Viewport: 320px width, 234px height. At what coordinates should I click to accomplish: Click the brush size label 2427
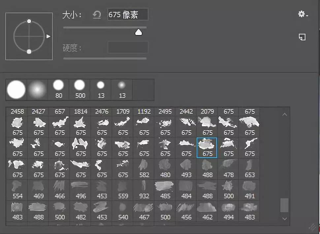[x=39, y=111]
